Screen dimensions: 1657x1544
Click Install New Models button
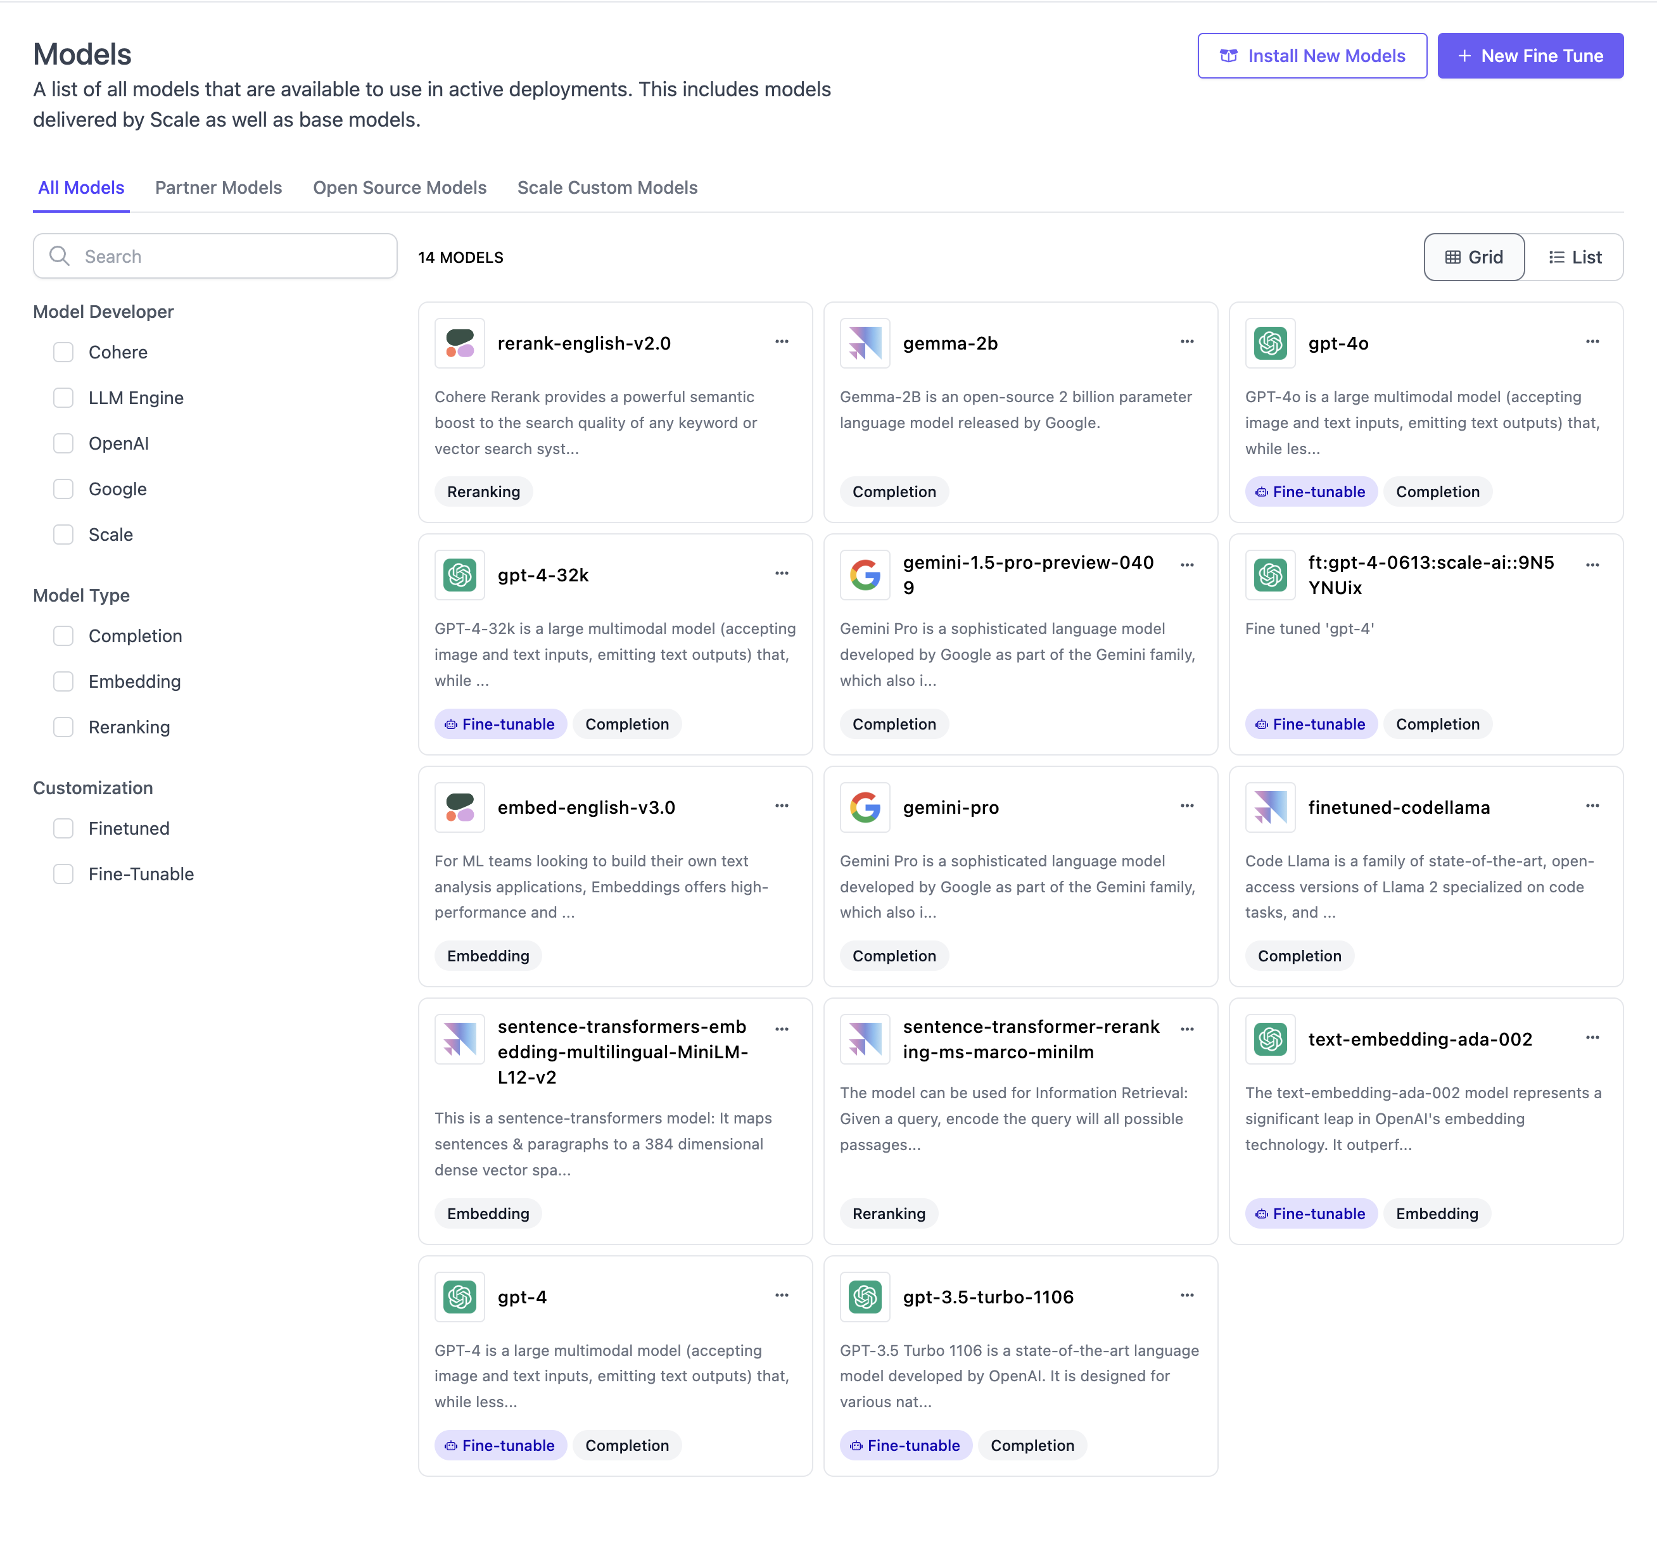coord(1312,56)
